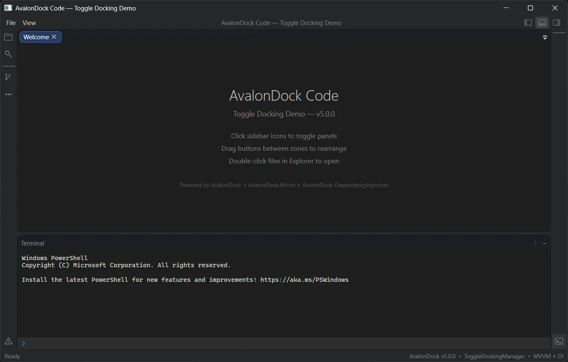Open the File menu
This screenshot has height=362, width=568.
pyautogui.click(x=11, y=23)
